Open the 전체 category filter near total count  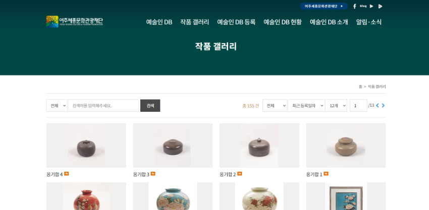coord(275,105)
